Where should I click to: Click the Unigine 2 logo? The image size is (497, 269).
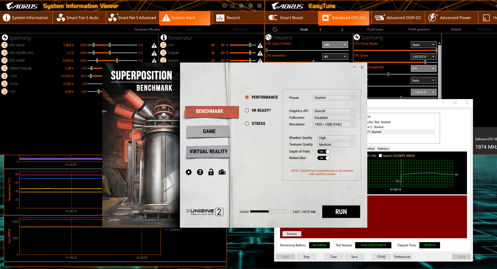[205, 212]
